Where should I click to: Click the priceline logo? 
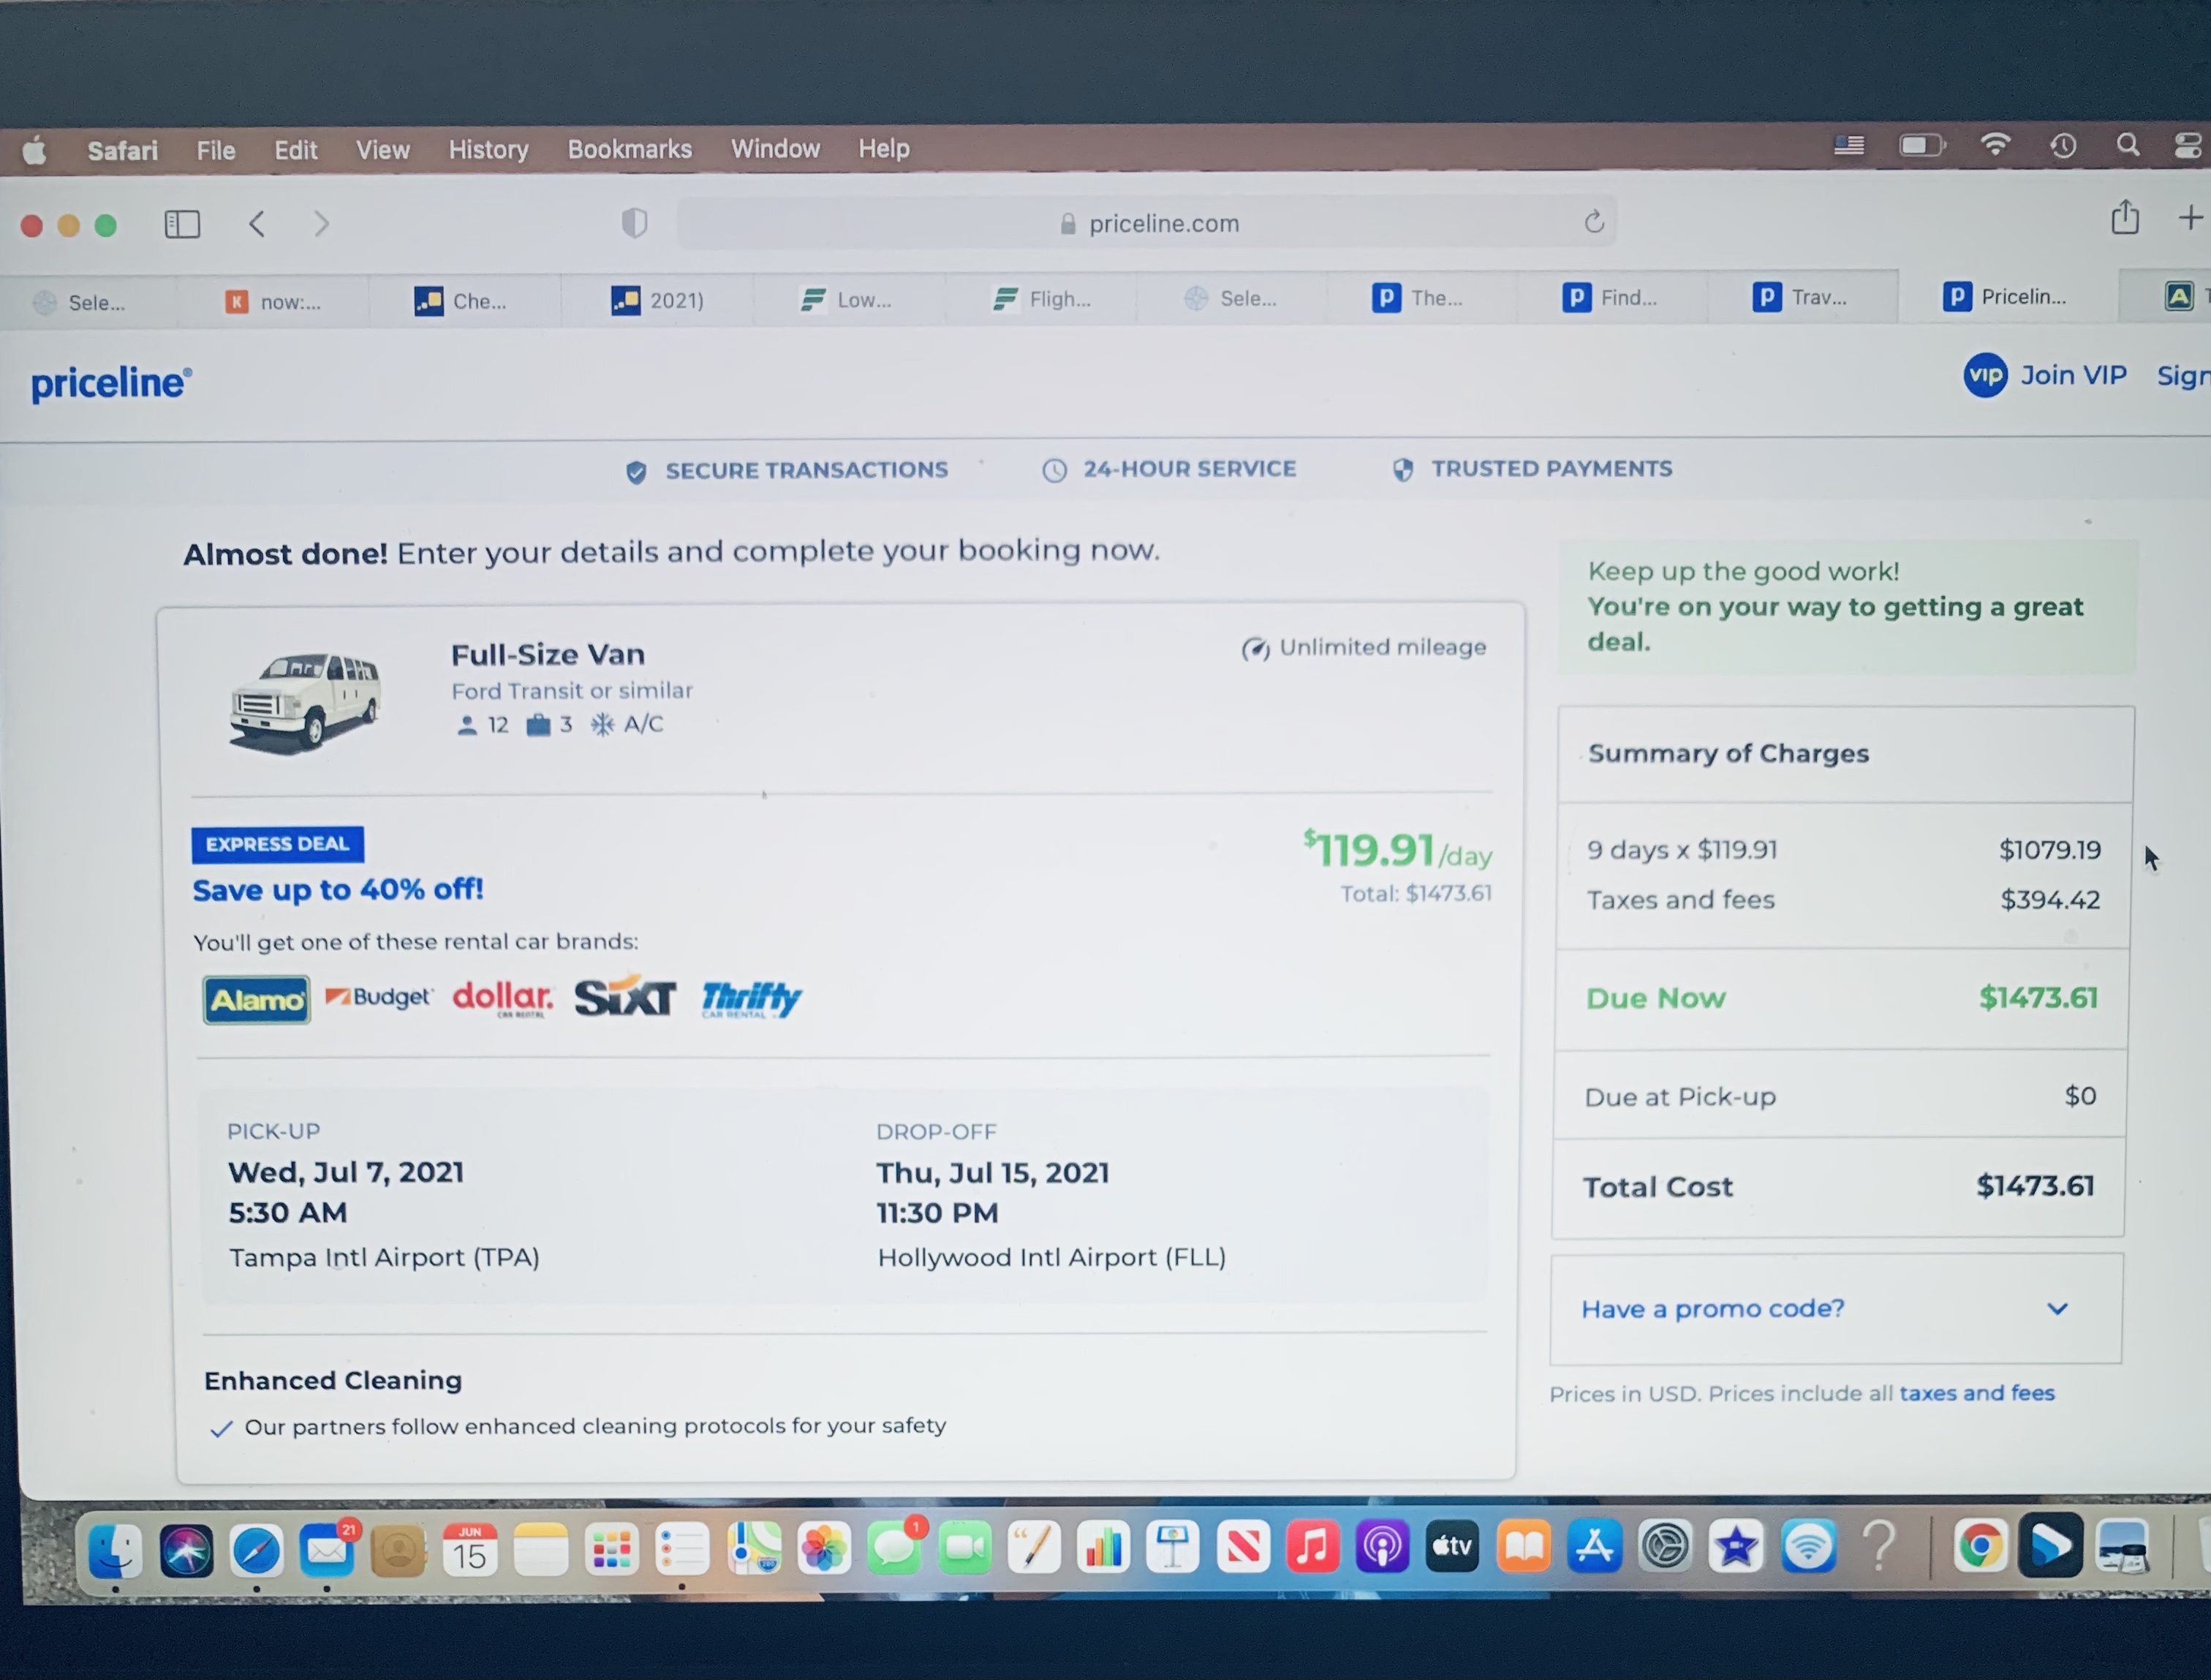pos(111,382)
